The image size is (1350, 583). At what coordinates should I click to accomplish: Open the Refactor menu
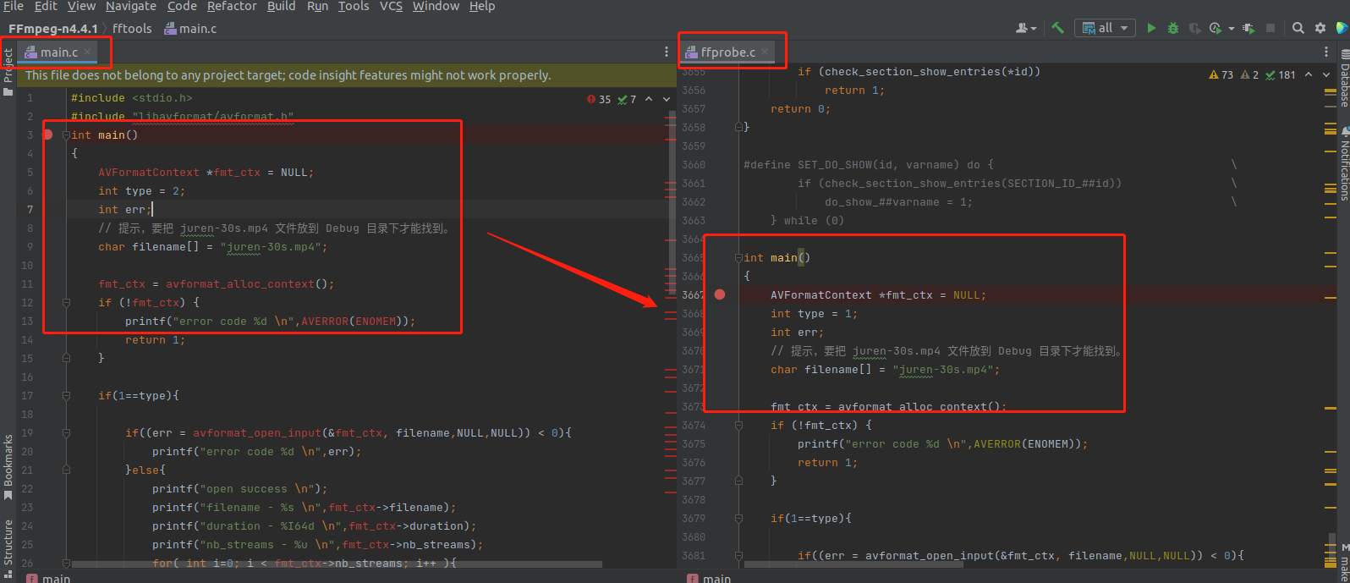click(x=231, y=7)
